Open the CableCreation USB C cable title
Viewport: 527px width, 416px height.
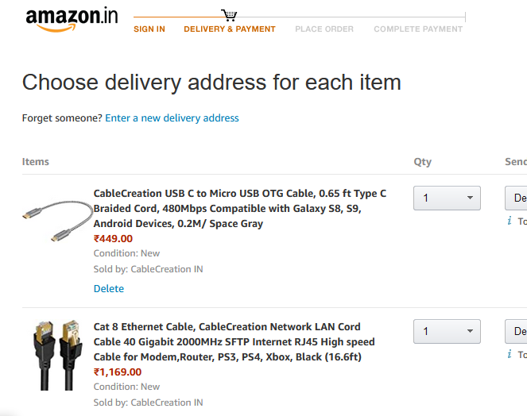coord(239,209)
